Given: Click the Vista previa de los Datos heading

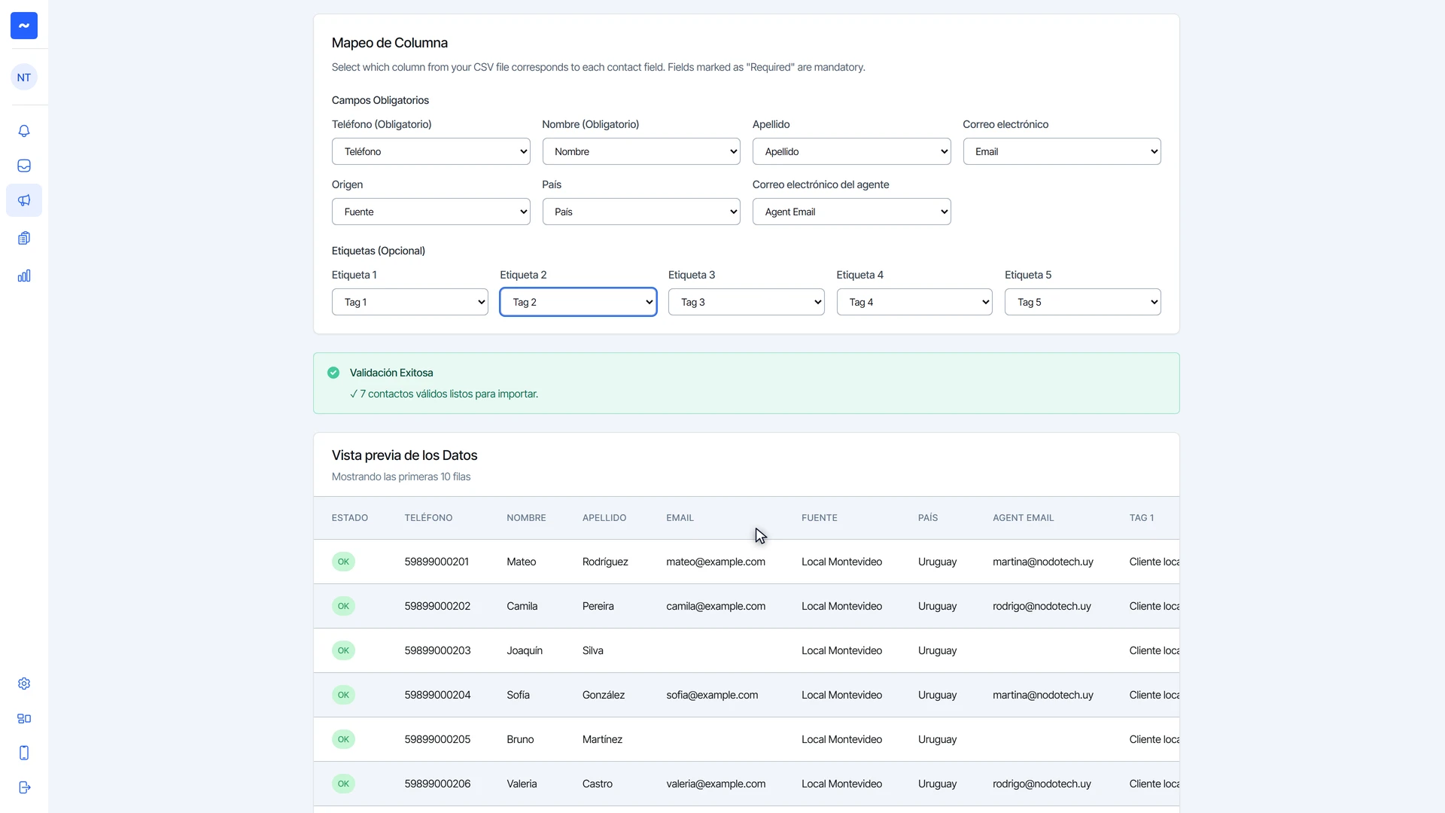Looking at the screenshot, I should pos(404,455).
